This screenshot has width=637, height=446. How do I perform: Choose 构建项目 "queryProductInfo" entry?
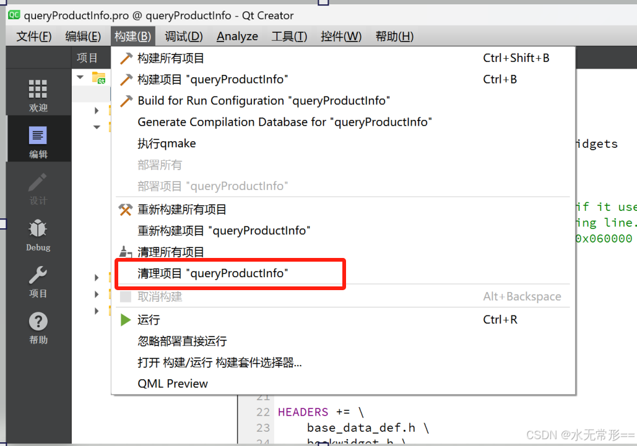click(x=343, y=79)
